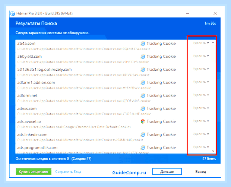Click the 0QLME37A.cookie path under 254a.com
Screen dimensions: 231x187
[x=84, y=49]
